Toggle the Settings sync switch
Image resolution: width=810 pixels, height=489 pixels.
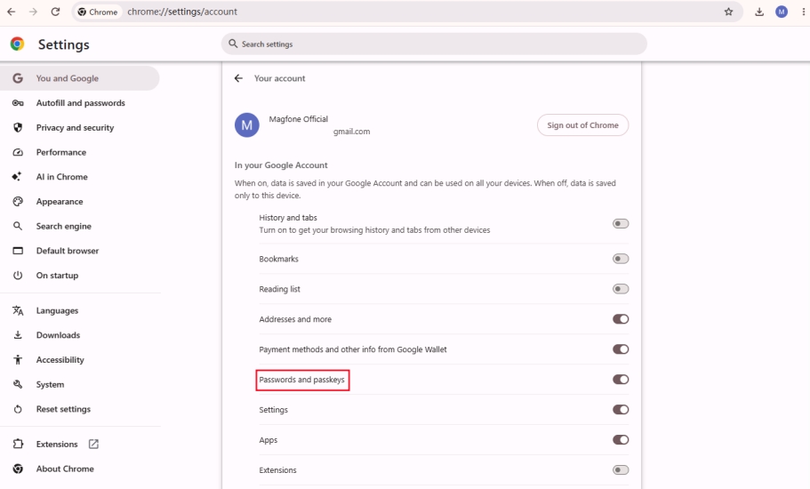point(621,410)
